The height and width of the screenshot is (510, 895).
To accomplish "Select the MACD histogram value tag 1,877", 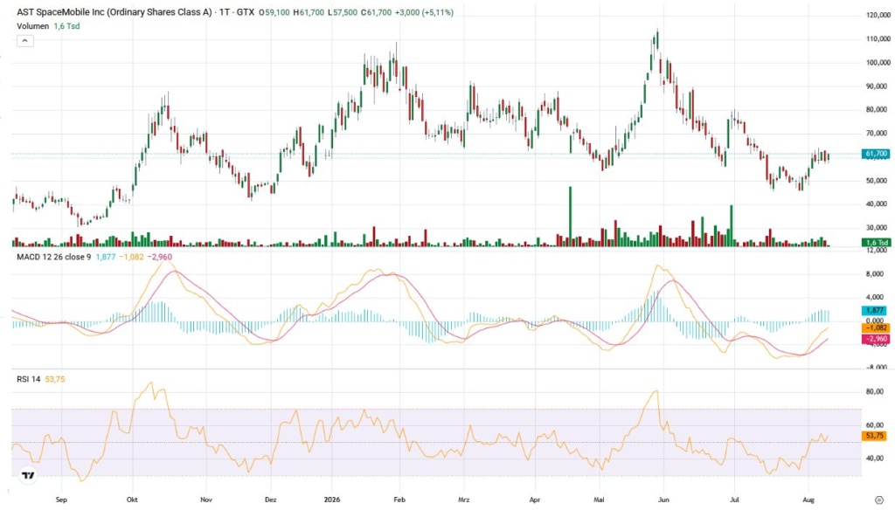I will tap(875, 310).
